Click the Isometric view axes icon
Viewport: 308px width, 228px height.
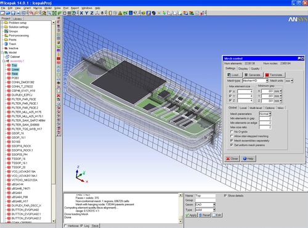pos(97,13)
